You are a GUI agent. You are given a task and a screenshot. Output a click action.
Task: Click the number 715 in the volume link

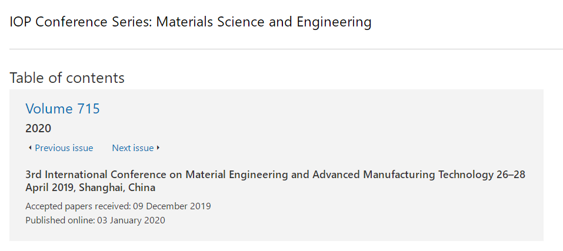click(x=88, y=109)
